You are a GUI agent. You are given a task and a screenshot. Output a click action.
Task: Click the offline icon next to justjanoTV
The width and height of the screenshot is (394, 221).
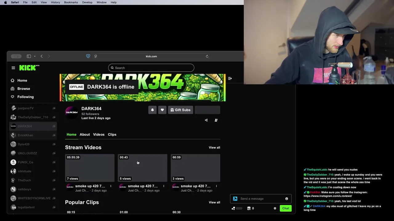[54, 108]
